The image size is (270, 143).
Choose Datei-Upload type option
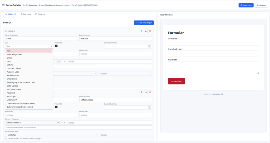29,86
